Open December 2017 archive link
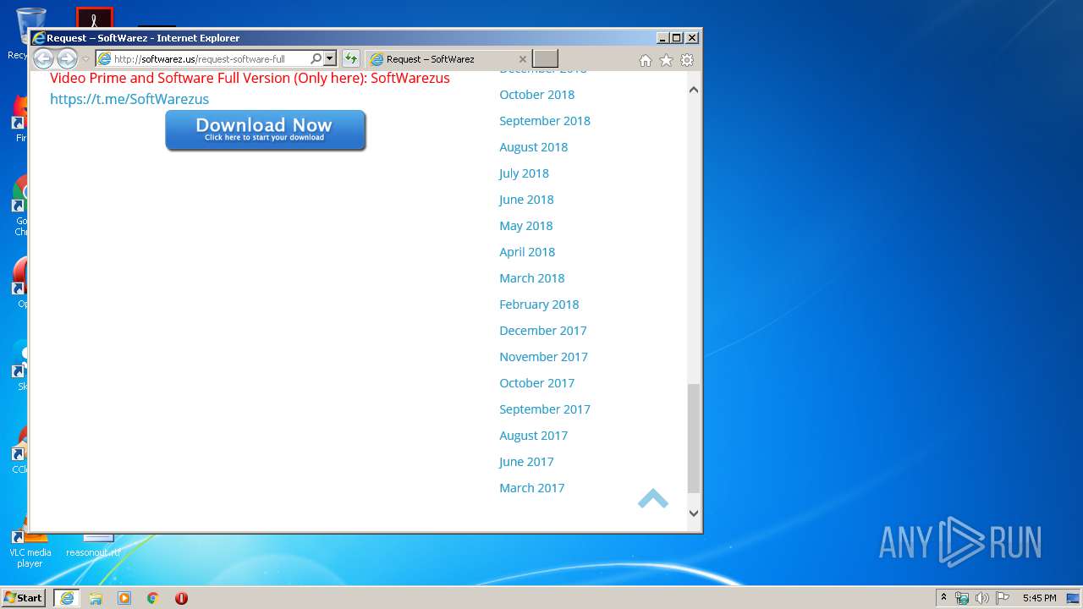1083x609 pixels. [542, 331]
